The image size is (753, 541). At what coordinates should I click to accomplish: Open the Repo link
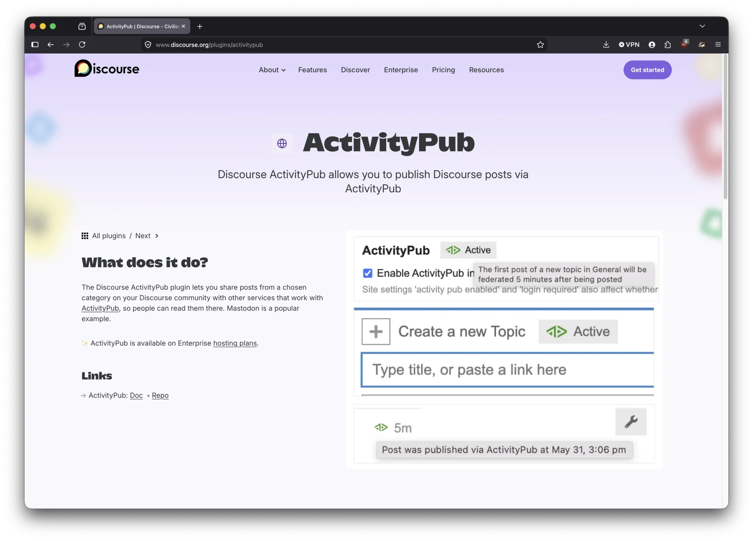point(160,395)
